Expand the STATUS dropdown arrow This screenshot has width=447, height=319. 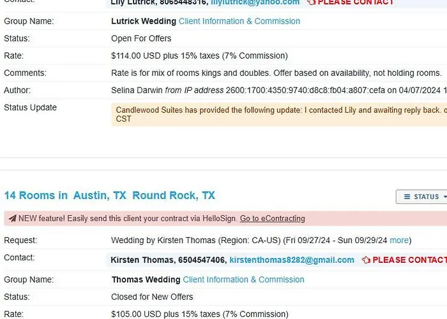click(x=444, y=197)
